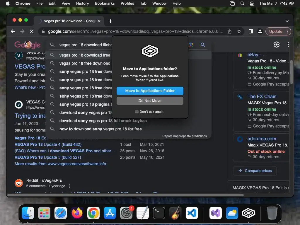Open the Chrome menu in the menu bar
The width and height of the screenshot is (300, 225).
click(x=23, y=3)
